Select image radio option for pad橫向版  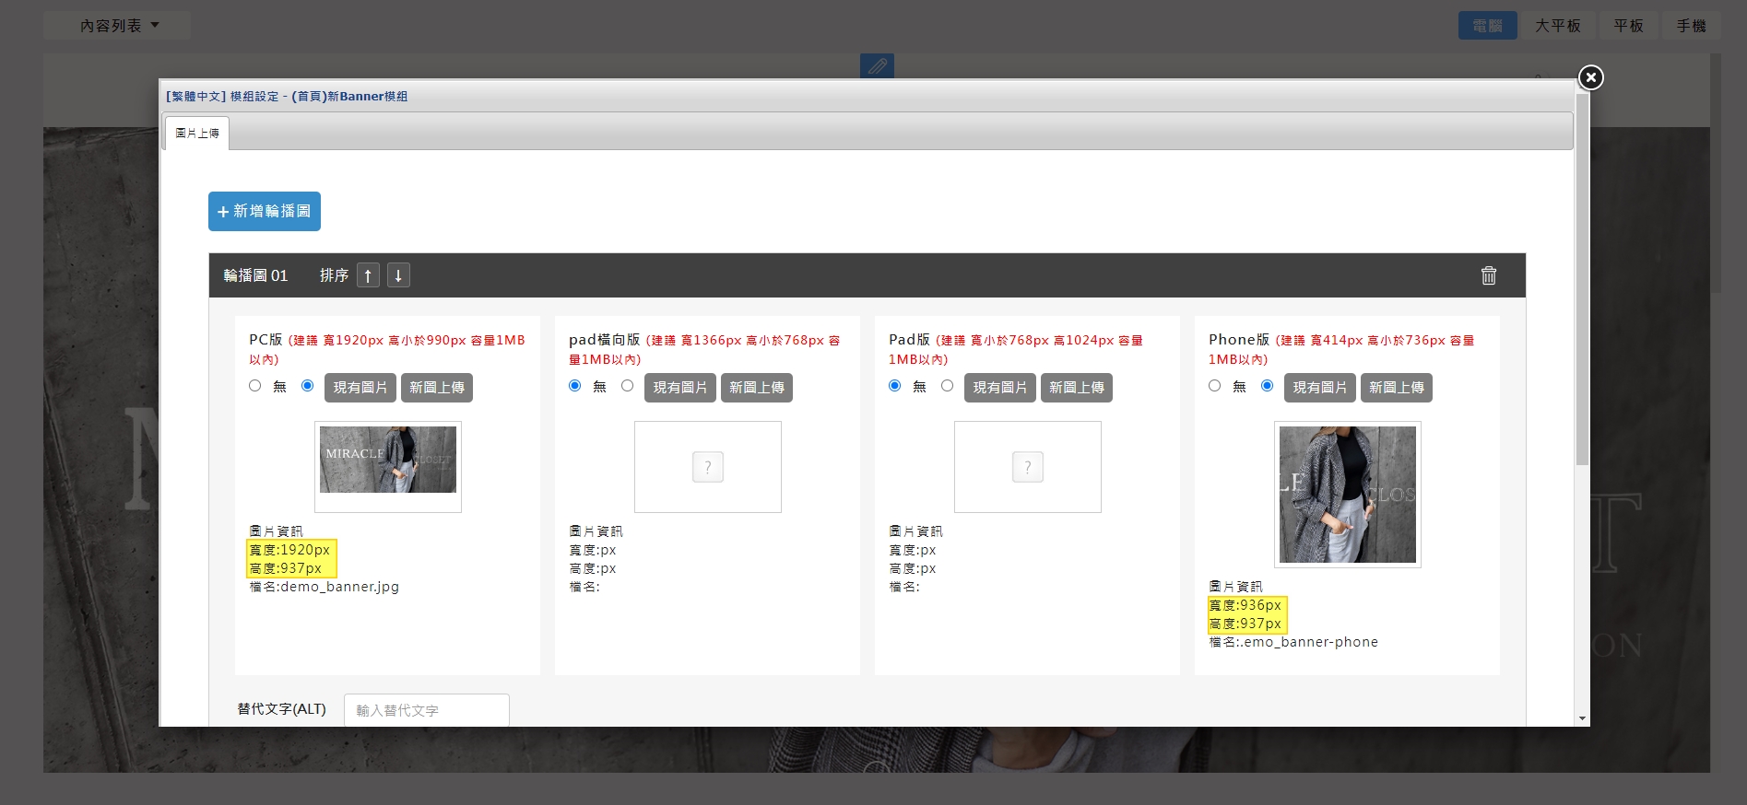coord(628,386)
